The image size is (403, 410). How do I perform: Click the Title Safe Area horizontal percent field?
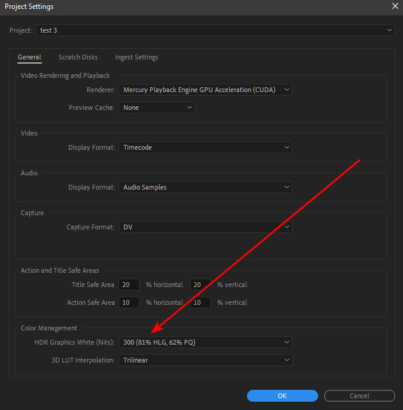coord(129,285)
